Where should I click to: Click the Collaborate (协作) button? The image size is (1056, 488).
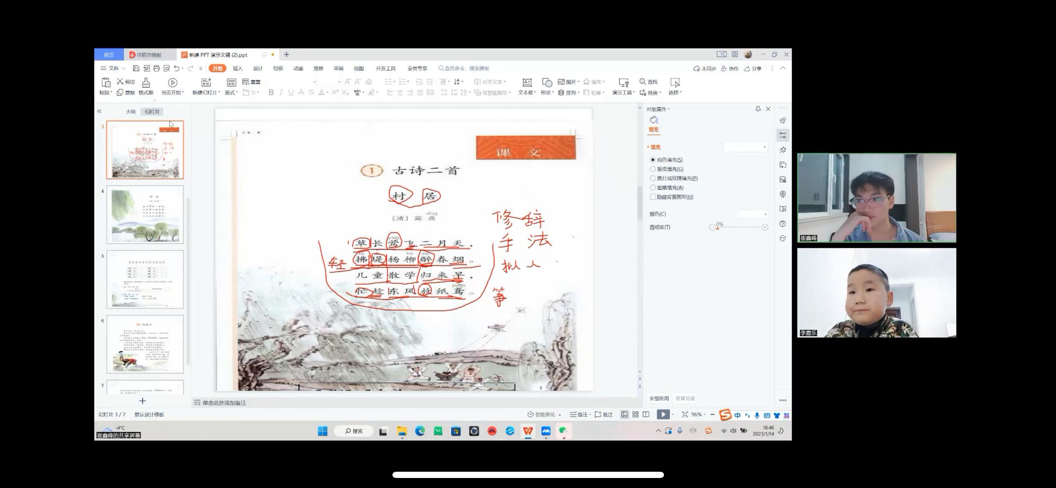(x=730, y=68)
